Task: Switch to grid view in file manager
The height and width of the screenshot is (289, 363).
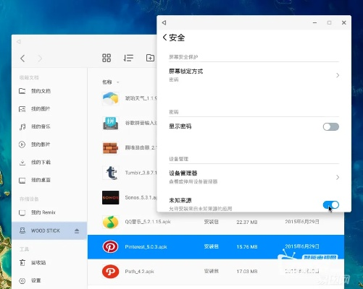Action: (107, 58)
